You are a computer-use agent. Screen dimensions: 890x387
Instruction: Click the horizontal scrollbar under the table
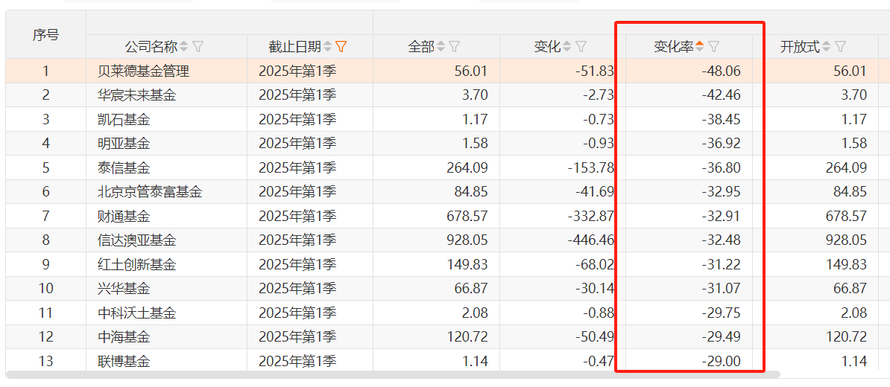point(393,374)
